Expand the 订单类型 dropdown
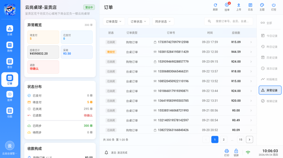 (x=113, y=21)
